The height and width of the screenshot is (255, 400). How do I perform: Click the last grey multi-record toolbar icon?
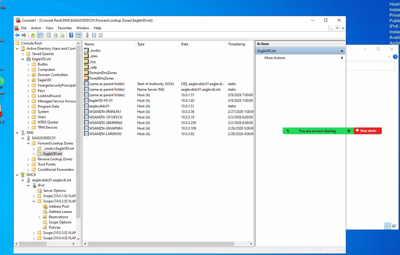101,35
